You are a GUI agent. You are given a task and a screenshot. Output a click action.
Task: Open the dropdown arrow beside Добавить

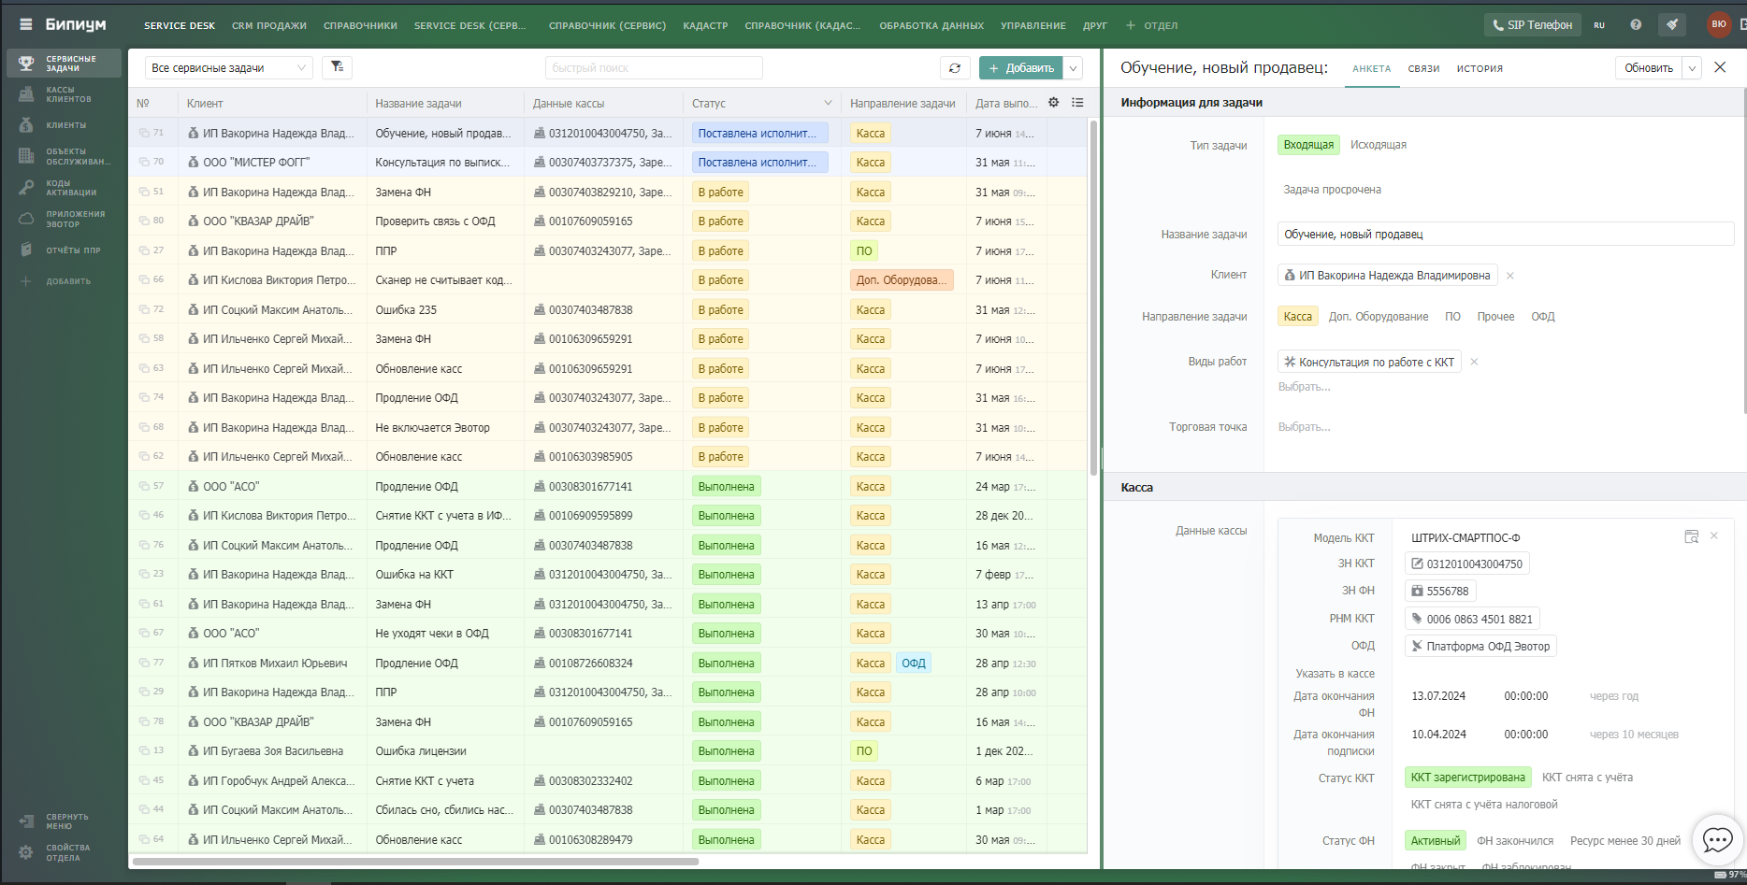[x=1074, y=68]
